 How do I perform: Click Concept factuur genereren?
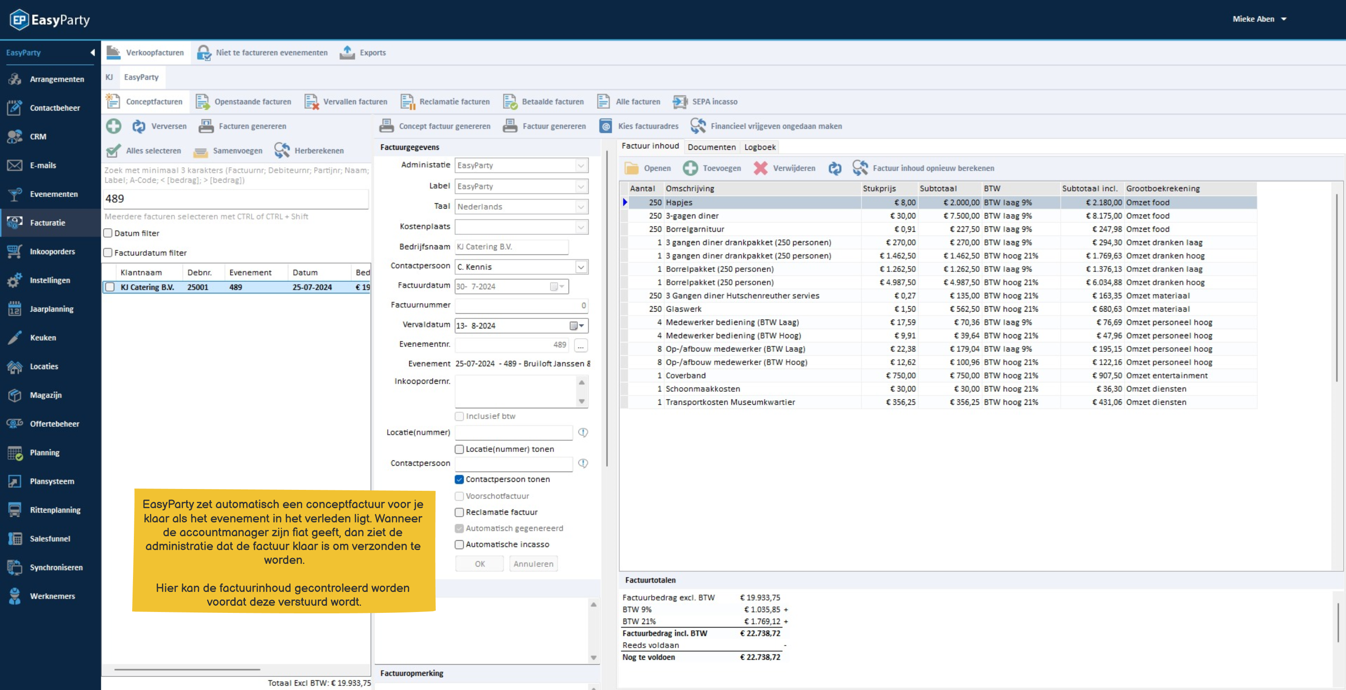[435, 126]
